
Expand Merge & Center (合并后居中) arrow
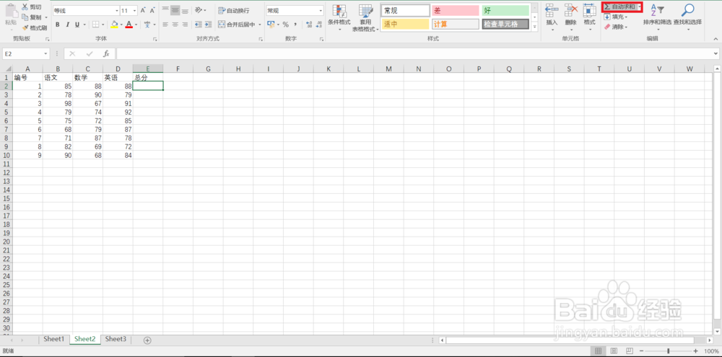pyautogui.click(x=260, y=25)
